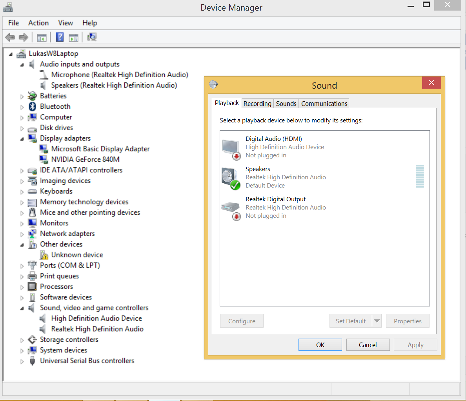Click the Microphone device icon in tree
This screenshot has width=466, height=401.
click(x=44, y=75)
